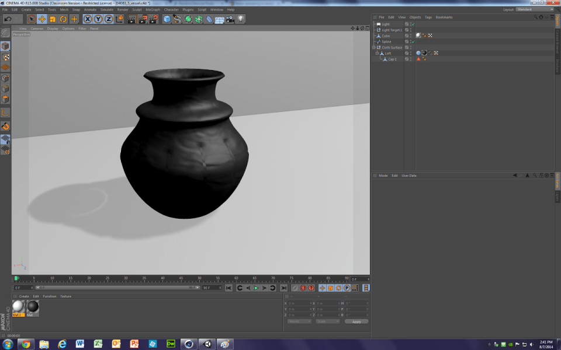
Task: Click the Light bulb object icon
Action: tap(241, 19)
